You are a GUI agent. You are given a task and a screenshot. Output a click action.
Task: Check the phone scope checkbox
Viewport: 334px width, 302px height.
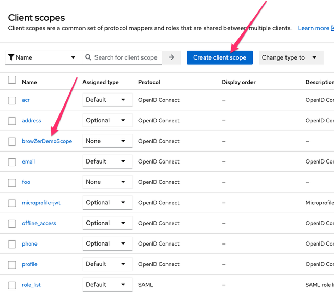(x=12, y=244)
